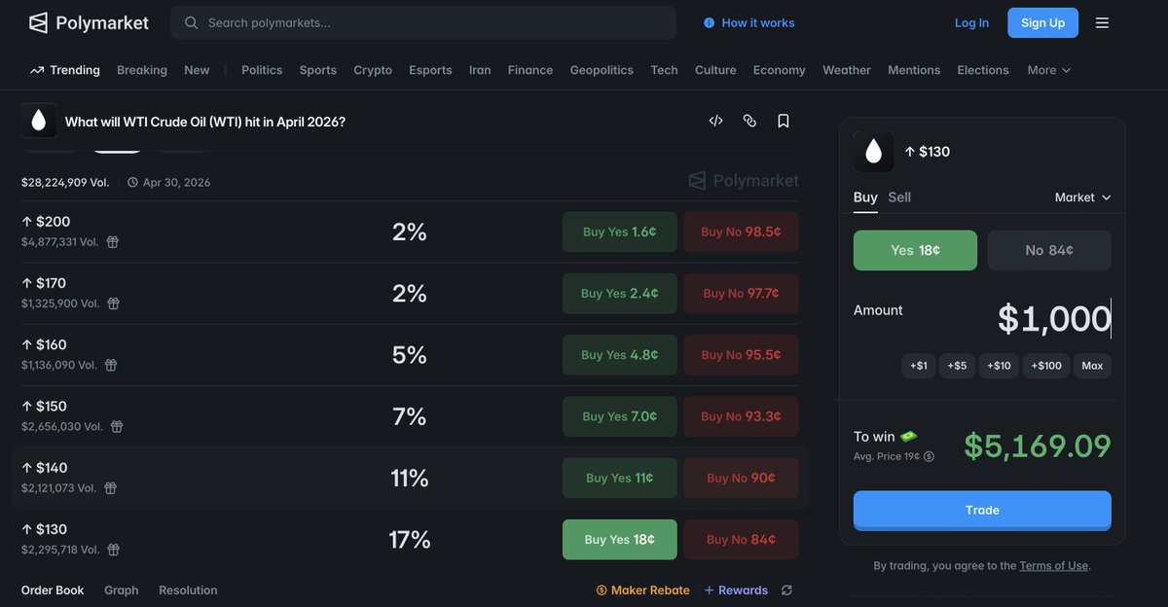Click the embed code icon

point(715,121)
